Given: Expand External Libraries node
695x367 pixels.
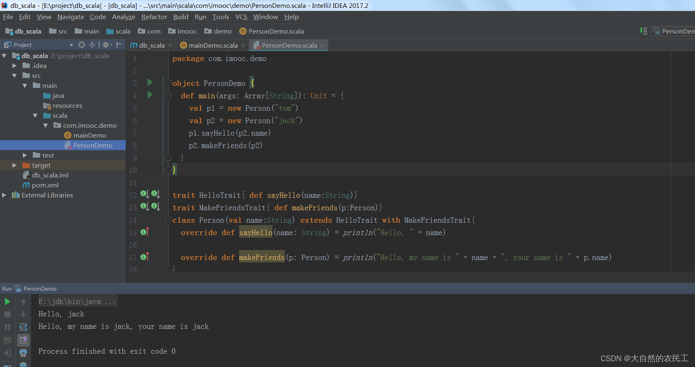Looking at the screenshot, I should pyautogui.click(x=4, y=195).
